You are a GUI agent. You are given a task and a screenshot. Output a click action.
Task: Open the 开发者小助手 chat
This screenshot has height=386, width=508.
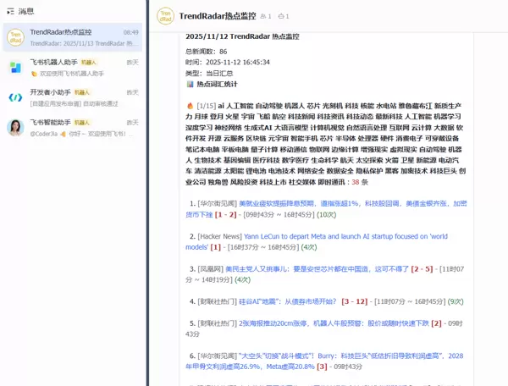click(x=73, y=97)
